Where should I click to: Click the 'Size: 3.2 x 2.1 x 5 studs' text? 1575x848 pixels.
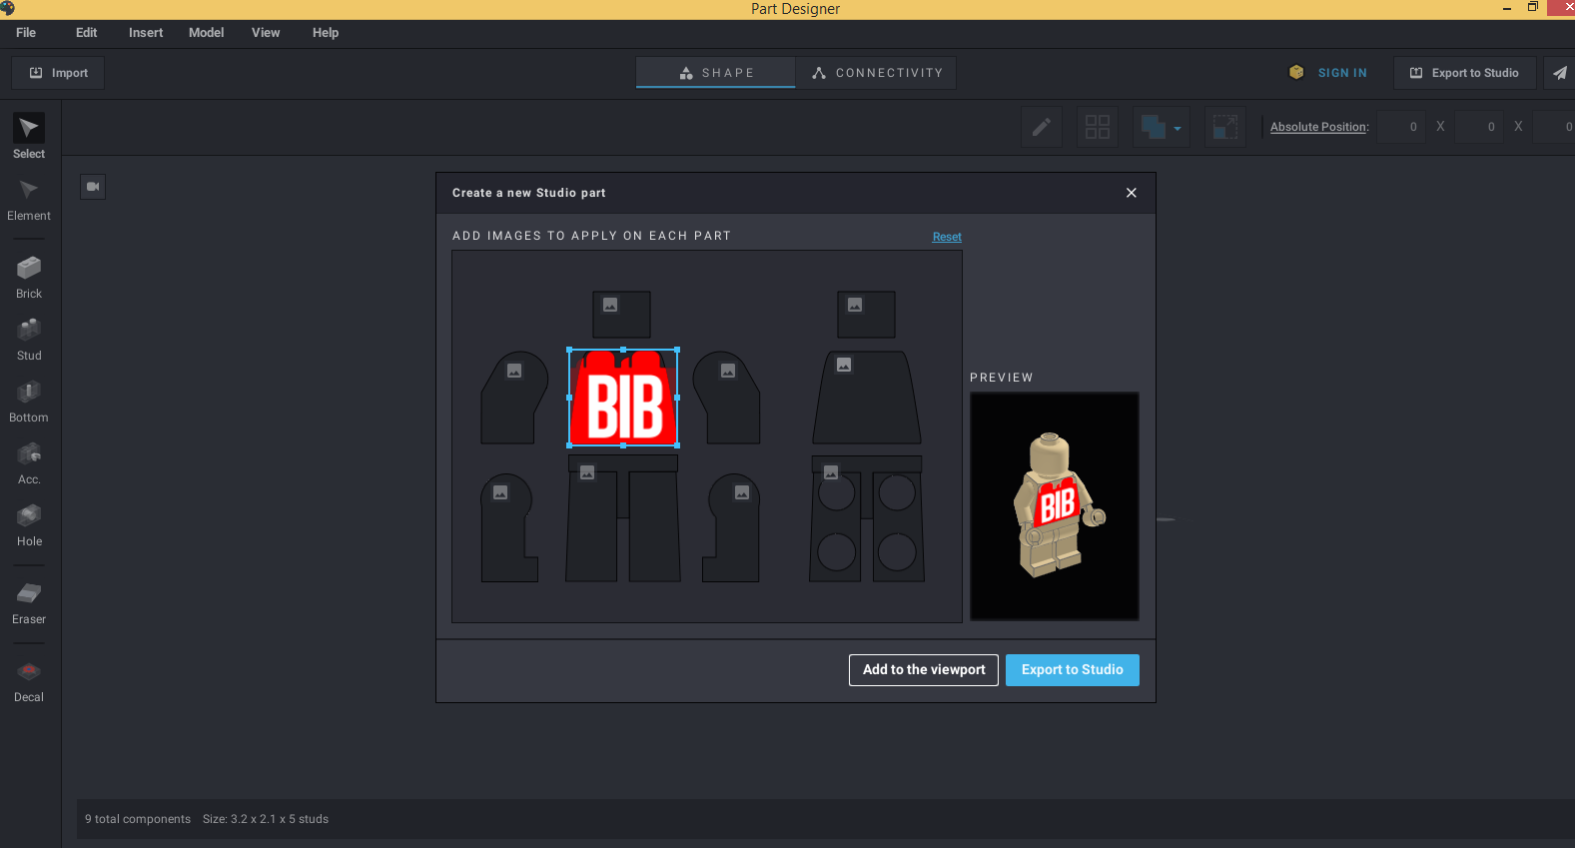(x=266, y=819)
